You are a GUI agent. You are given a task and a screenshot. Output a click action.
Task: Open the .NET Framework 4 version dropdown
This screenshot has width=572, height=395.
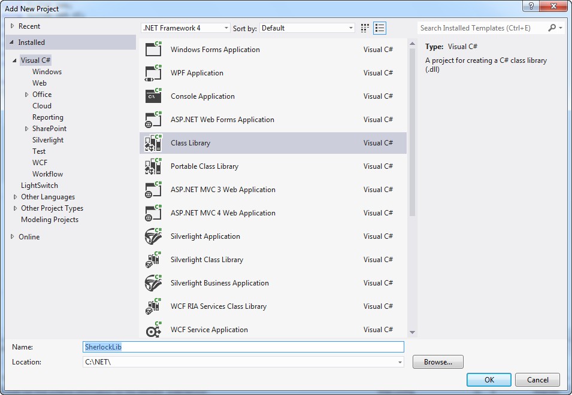(x=185, y=28)
